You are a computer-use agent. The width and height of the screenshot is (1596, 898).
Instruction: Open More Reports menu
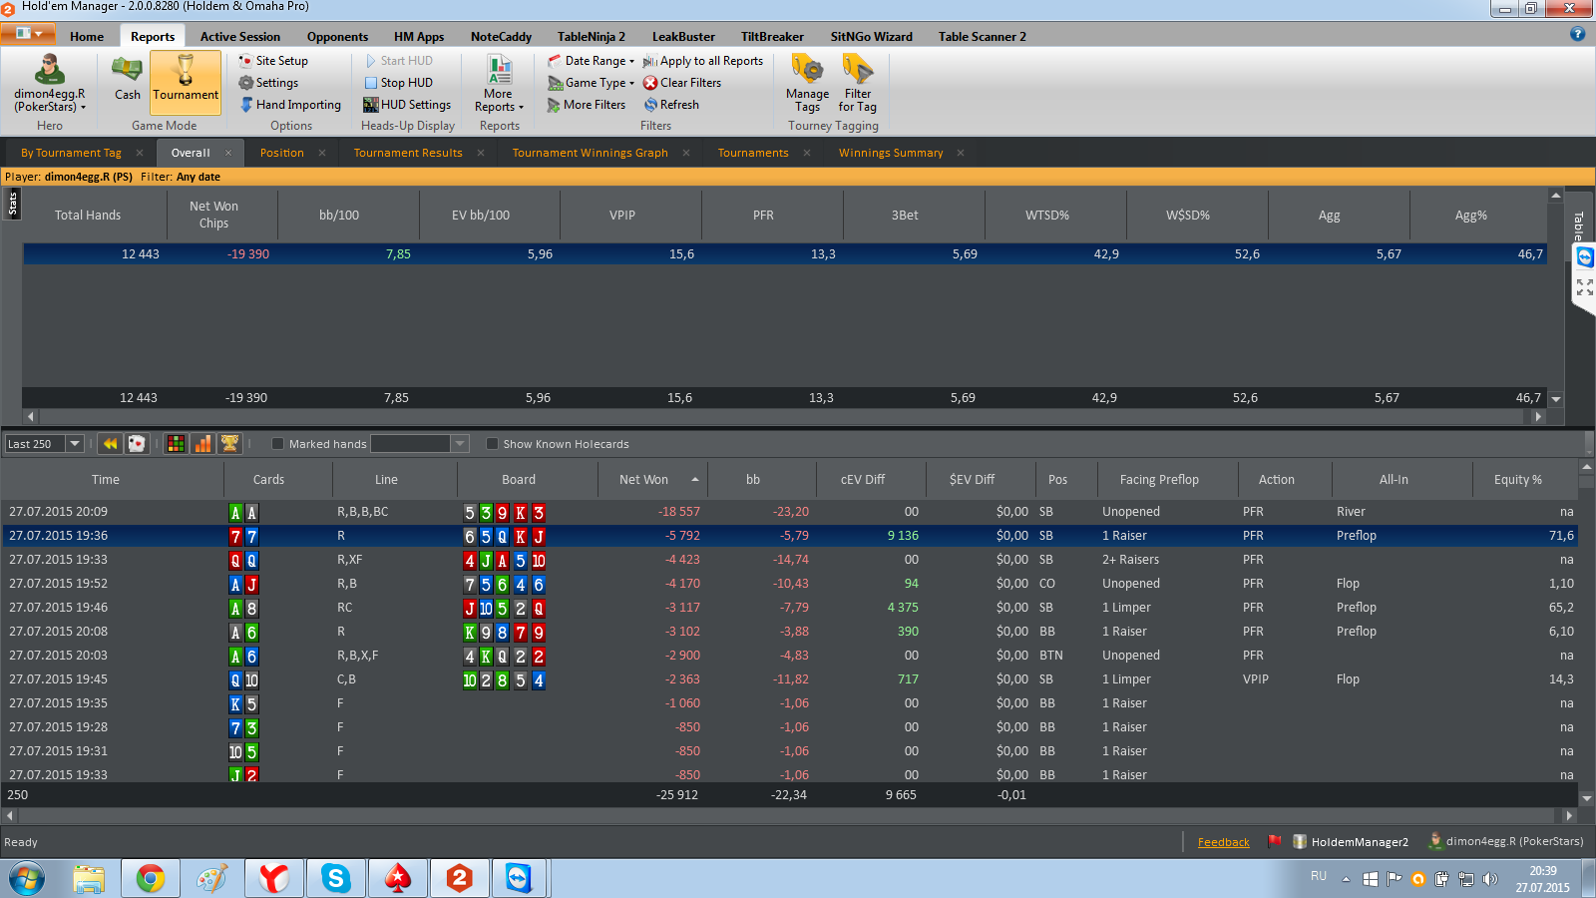coord(499,83)
